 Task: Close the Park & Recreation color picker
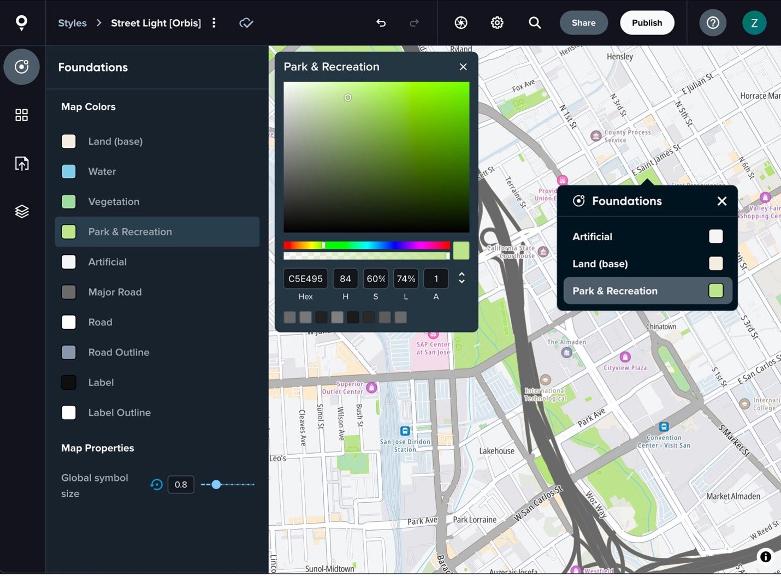point(463,67)
